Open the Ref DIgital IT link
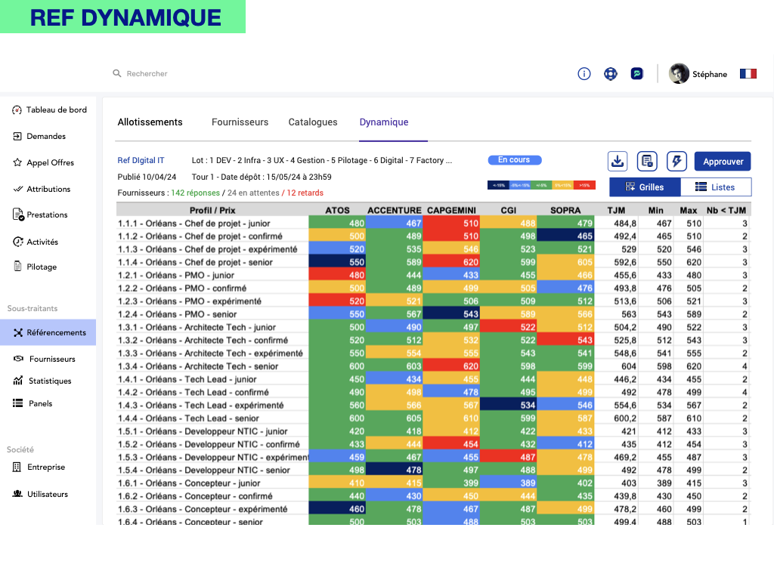774x580 pixels. 141,160
